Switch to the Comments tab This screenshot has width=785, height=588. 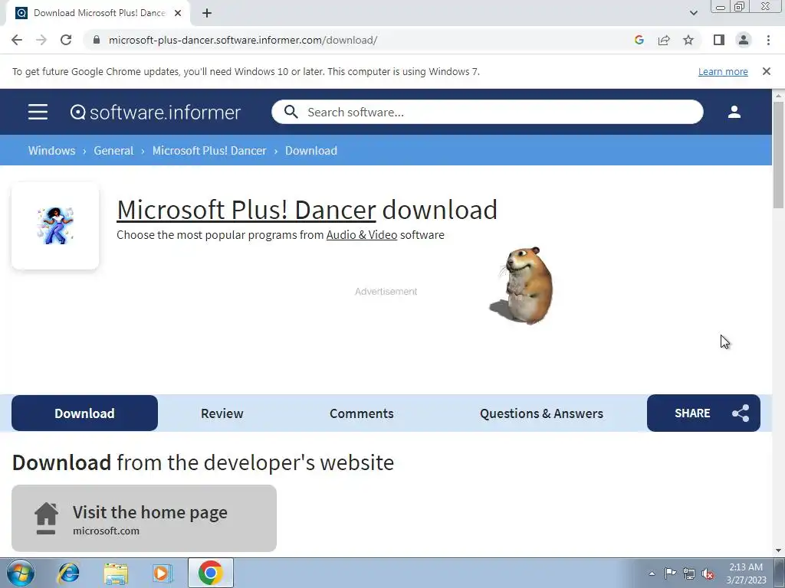coord(362,413)
